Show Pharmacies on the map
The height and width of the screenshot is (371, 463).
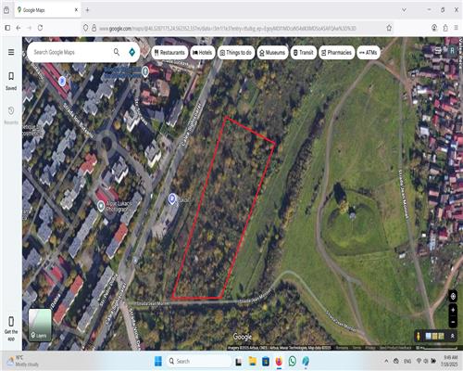click(x=336, y=53)
